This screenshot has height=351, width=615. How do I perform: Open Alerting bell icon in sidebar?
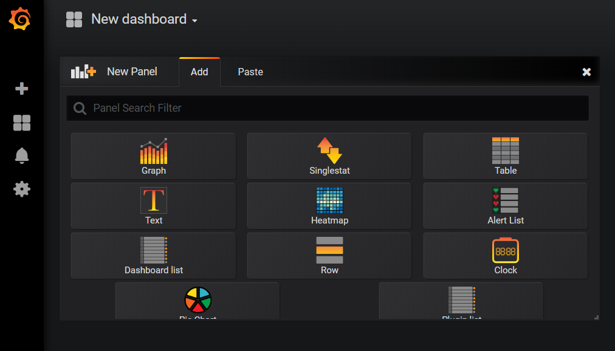pyautogui.click(x=21, y=156)
